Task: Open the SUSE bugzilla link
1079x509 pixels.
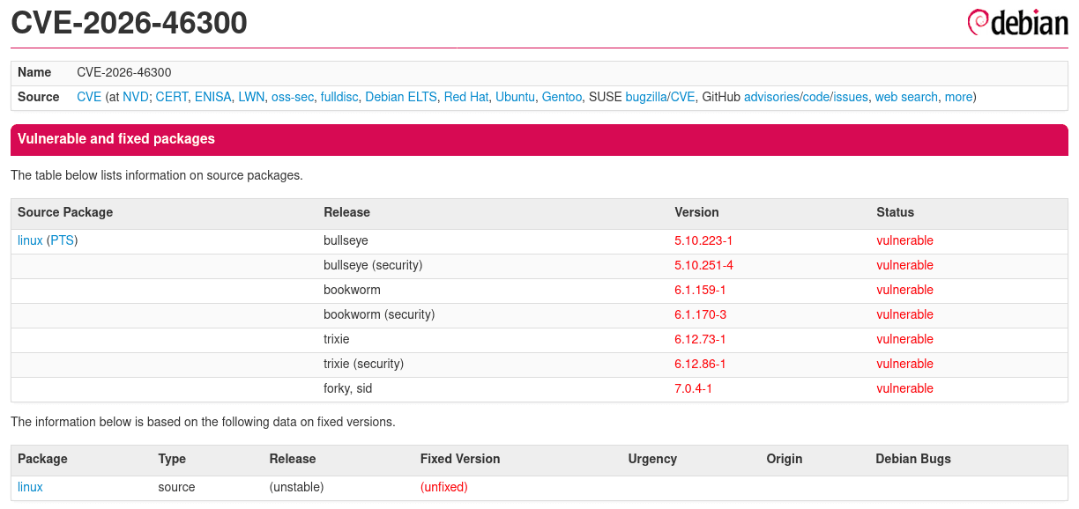Action: (646, 97)
